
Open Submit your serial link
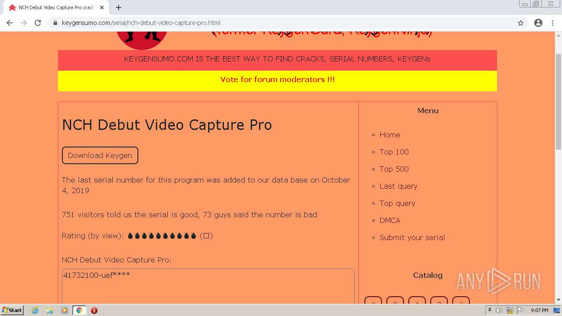pyautogui.click(x=412, y=237)
